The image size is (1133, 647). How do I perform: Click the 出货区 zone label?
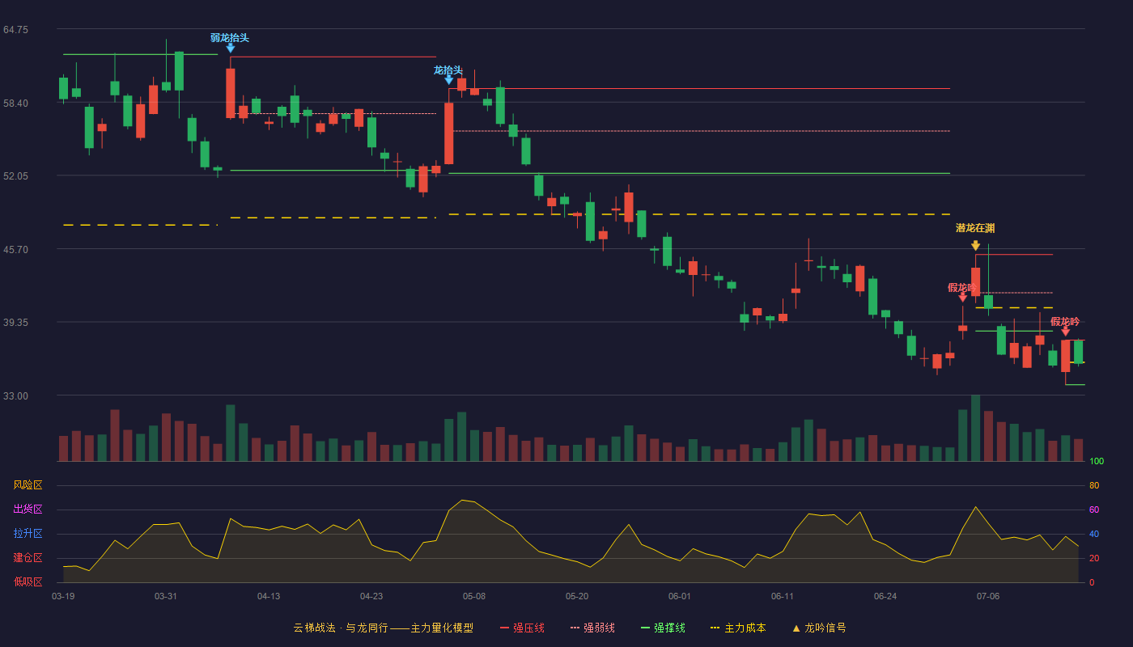coord(28,510)
